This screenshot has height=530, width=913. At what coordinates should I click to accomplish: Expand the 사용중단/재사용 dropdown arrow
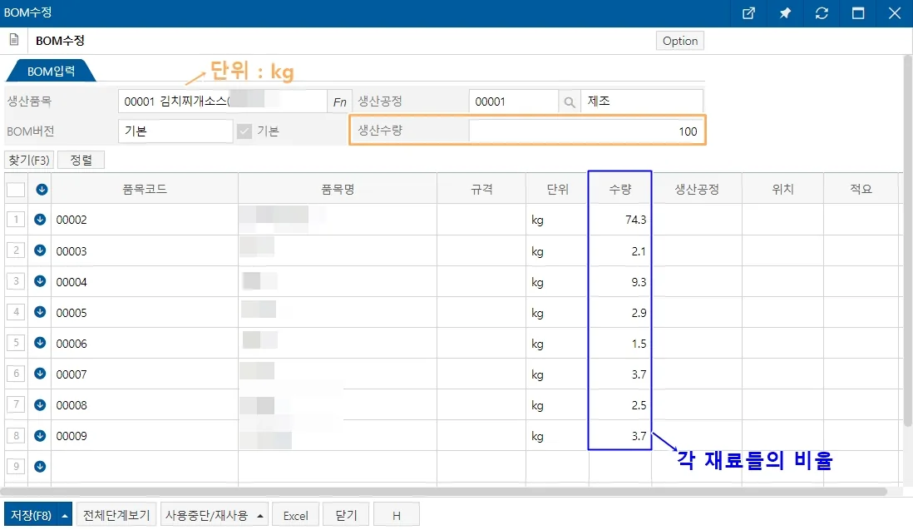tap(259, 516)
